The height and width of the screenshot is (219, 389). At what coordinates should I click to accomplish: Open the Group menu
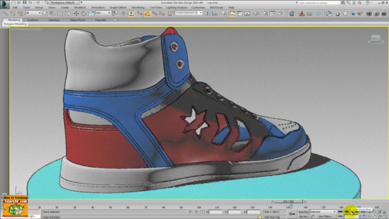tap(39, 7)
